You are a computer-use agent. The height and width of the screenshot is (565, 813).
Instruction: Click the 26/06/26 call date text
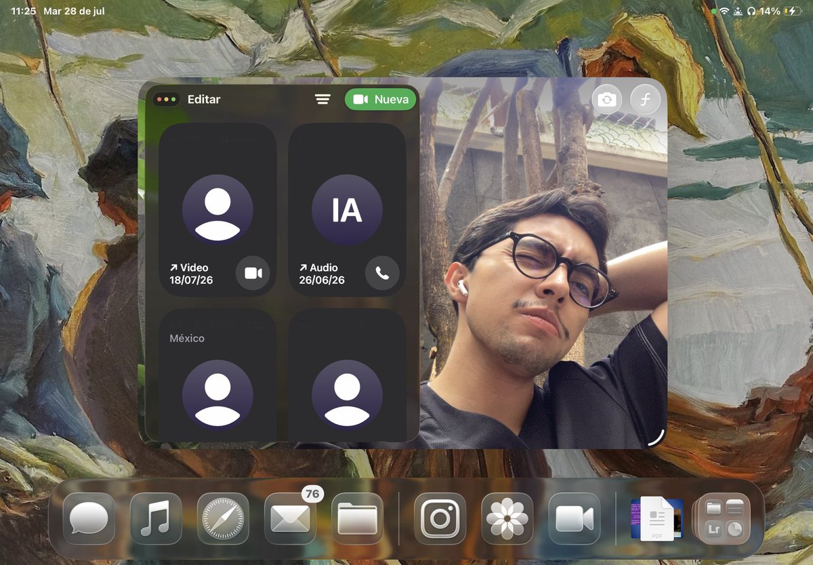(322, 280)
